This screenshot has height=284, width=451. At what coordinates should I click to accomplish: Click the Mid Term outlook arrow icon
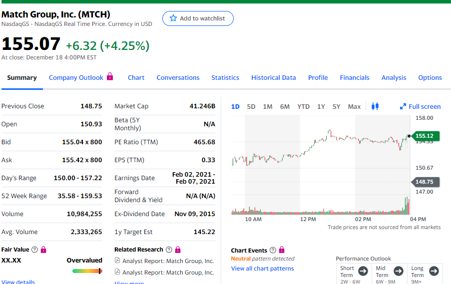(x=399, y=271)
